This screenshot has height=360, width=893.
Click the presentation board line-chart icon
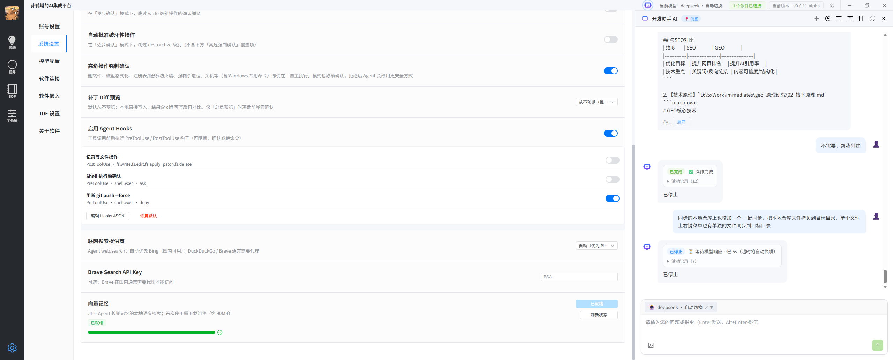pos(850,18)
